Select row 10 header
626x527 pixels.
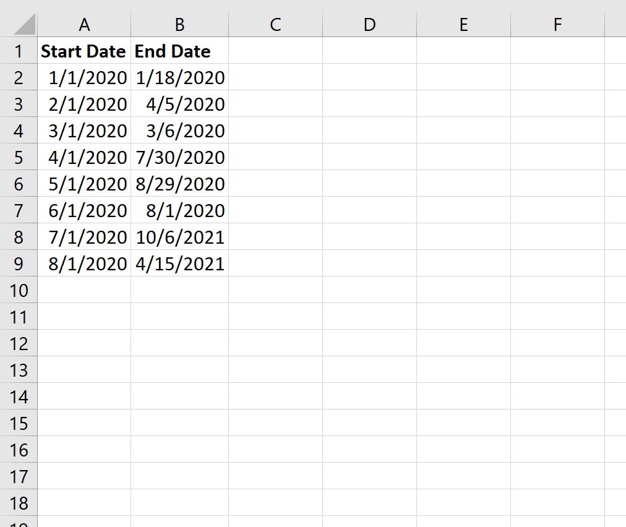19,289
